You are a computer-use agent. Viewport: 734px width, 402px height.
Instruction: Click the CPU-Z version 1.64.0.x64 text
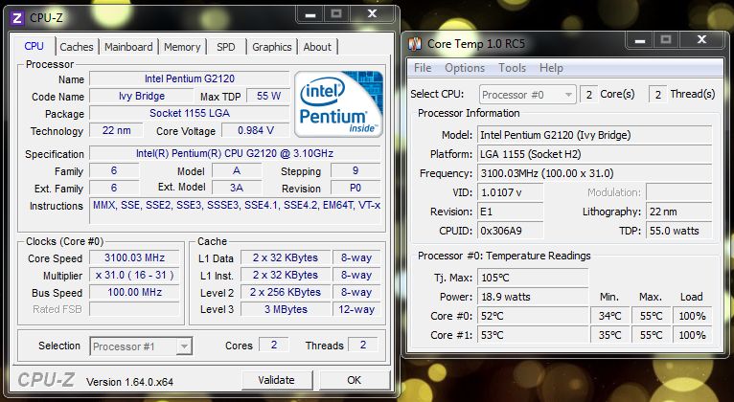pos(129,382)
